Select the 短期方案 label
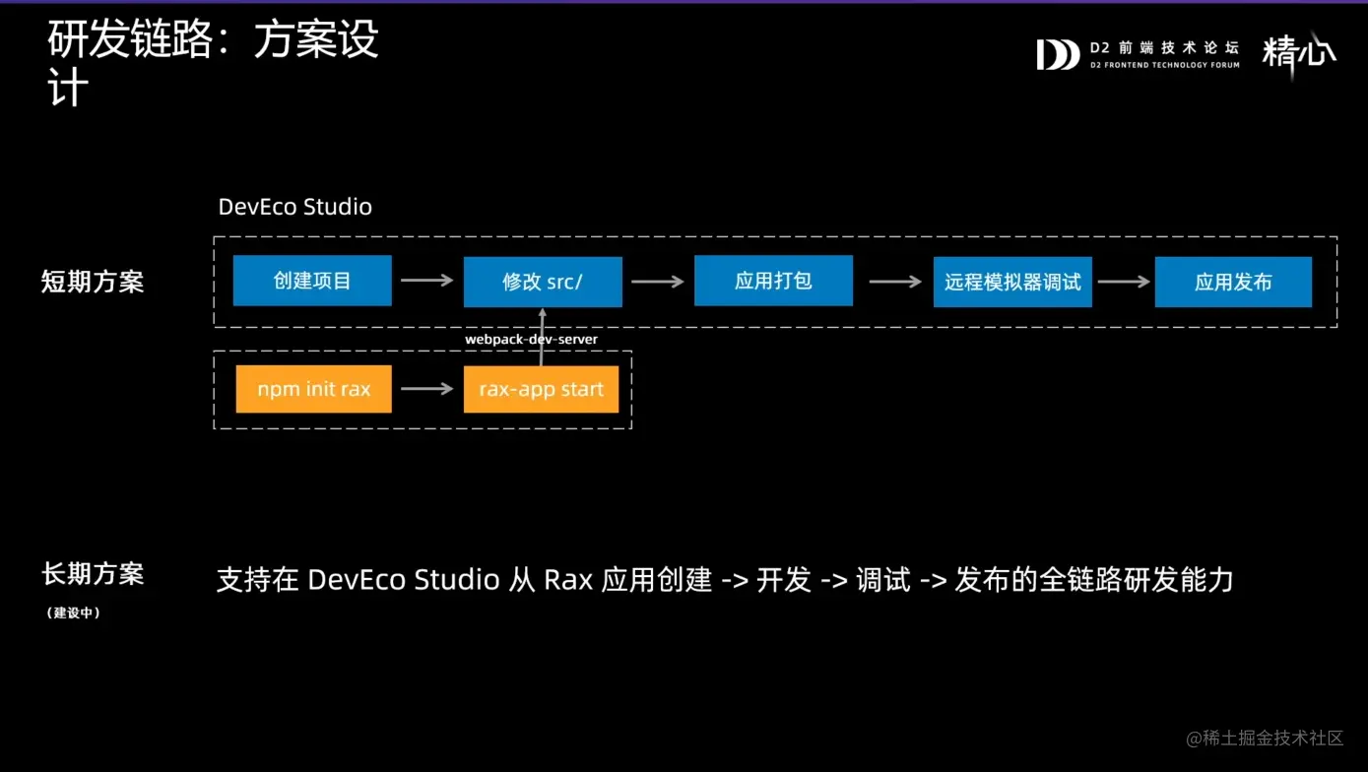This screenshot has width=1368, height=772. 93,282
